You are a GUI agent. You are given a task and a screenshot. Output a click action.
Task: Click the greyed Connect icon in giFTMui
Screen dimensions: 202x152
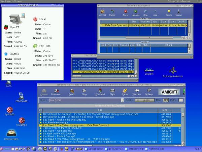[x=44, y=92]
